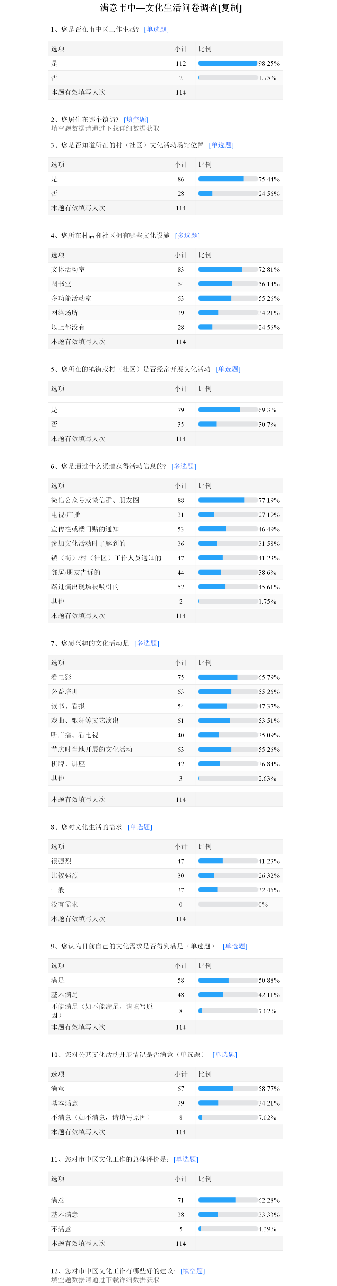Click the empty 0% bar for 没有需求
Screen dimensions: 337x1286
tap(228, 904)
